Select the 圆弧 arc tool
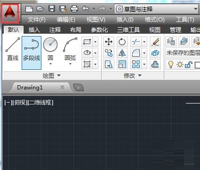 70,49
